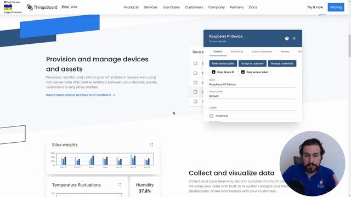Switch to the Alarms tab
The image size is (351, 197).
click(285, 51)
